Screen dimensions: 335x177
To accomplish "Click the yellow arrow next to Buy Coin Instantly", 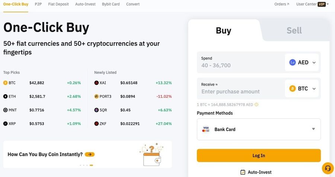I will click(90, 154).
